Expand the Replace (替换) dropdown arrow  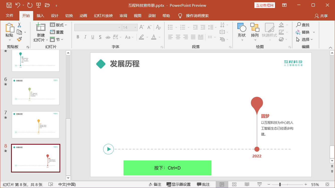[314, 32]
